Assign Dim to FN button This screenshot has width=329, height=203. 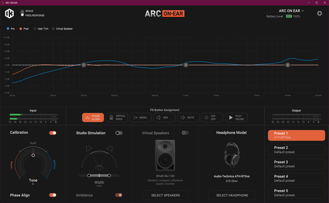coord(164,117)
